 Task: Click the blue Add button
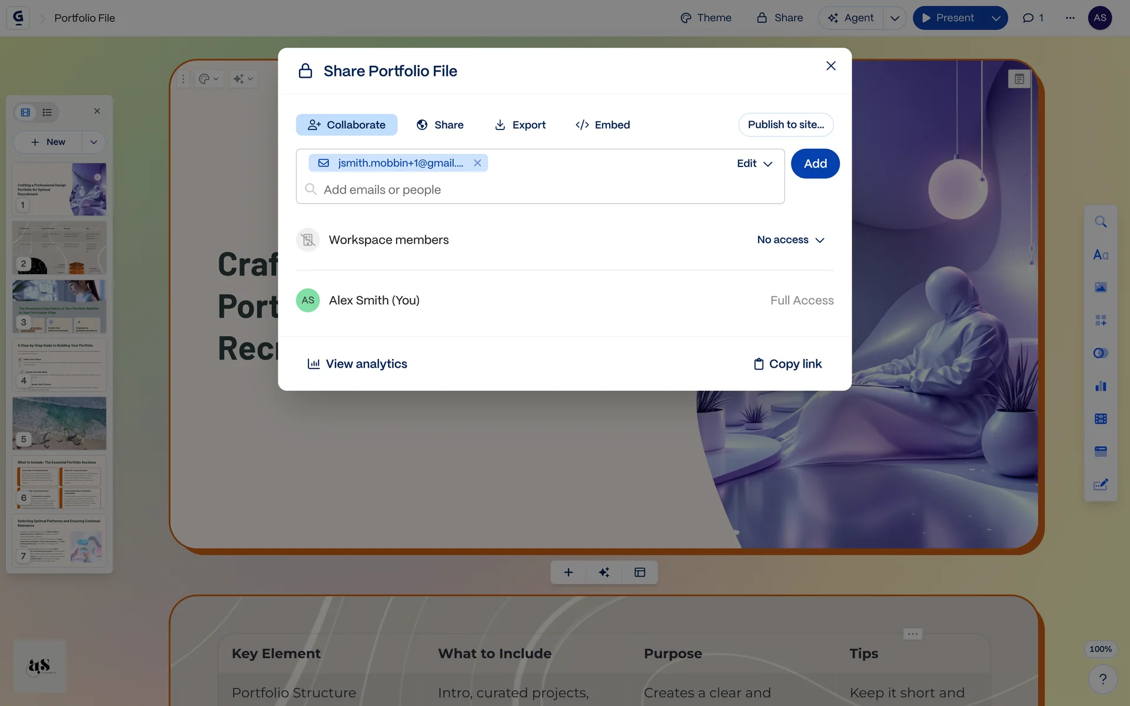(x=815, y=164)
